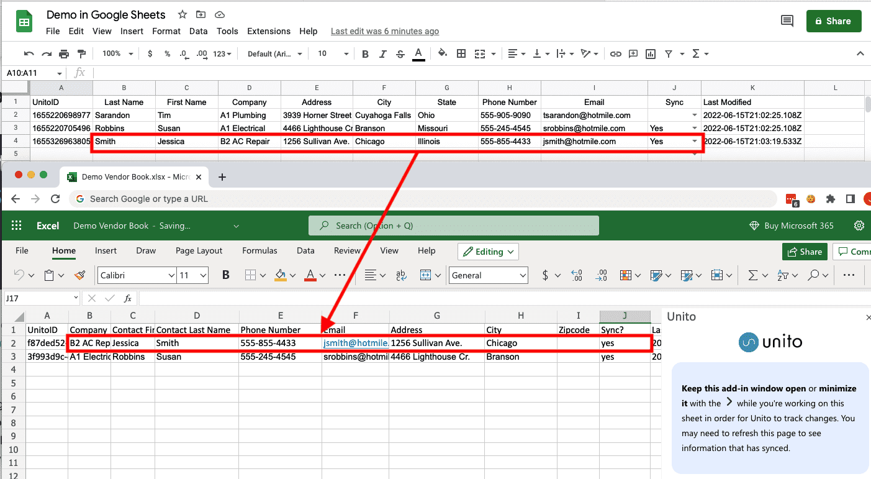This screenshot has width=871, height=479.
Task: Toggle bold formatting in Excel toolbar
Action: [x=225, y=274]
